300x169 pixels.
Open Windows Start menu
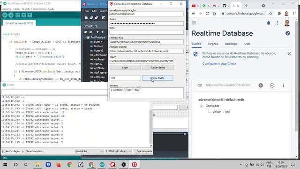click(5, 165)
